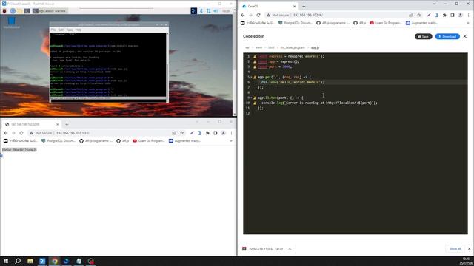Click Show all downloads
474x266 pixels.
[x=455, y=249]
